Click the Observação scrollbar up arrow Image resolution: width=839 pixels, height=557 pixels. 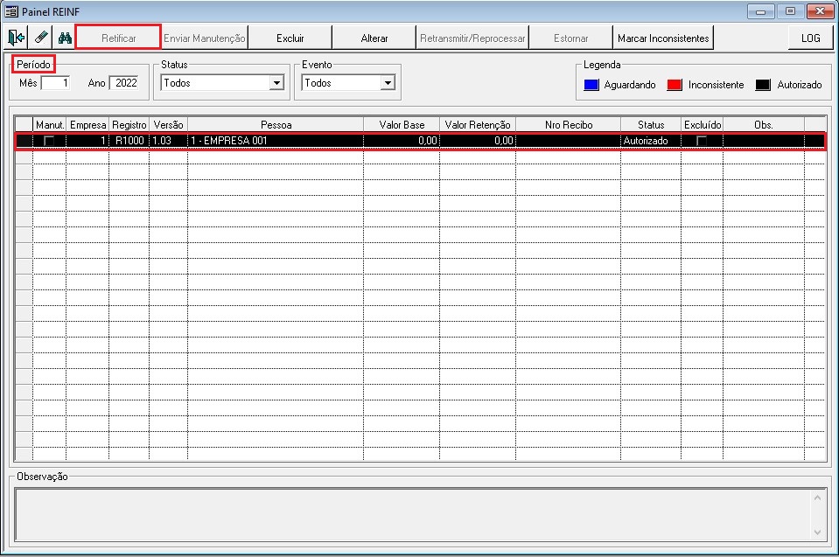[x=817, y=498]
